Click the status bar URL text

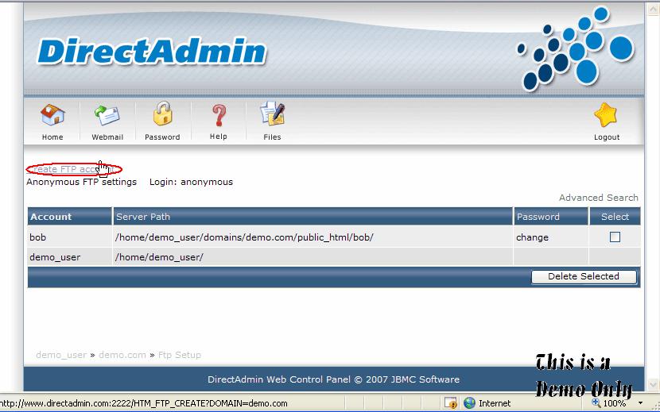coord(144,403)
